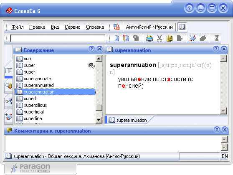The width and height of the screenshot is (233, 175).
Task: Play pronunciation speaker icon next to super
Action: (91, 65)
